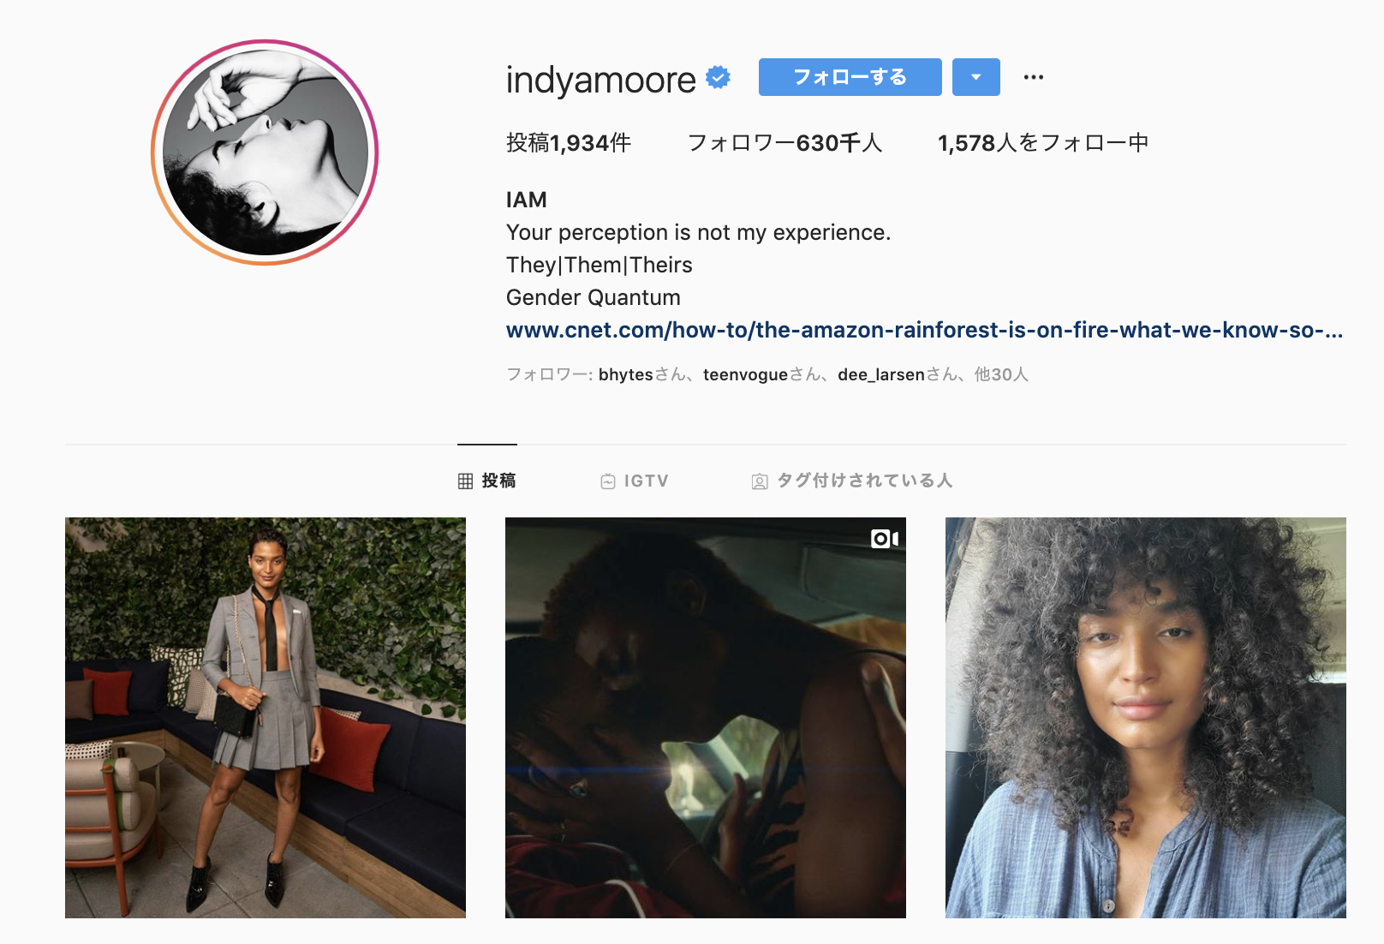Open the curly hair selfie post thumbnail

(1146, 718)
